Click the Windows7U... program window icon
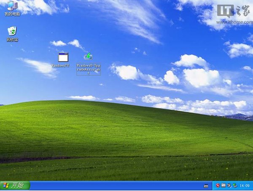 click(63, 57)
